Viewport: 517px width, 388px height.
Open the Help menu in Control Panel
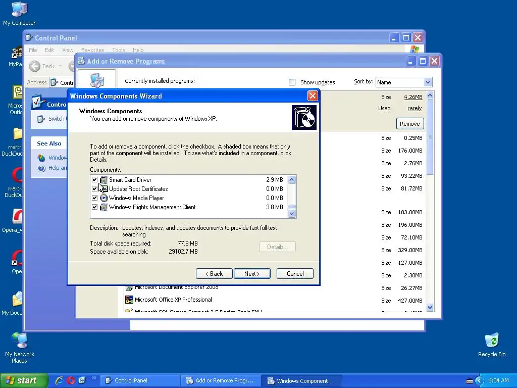(x=138, y=50)
